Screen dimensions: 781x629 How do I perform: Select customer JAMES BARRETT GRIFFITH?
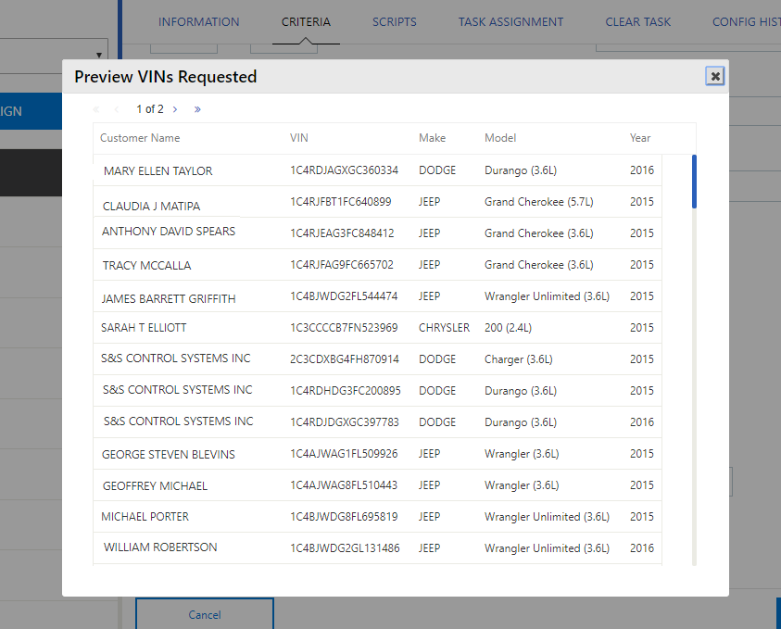(x=169, y=299)
